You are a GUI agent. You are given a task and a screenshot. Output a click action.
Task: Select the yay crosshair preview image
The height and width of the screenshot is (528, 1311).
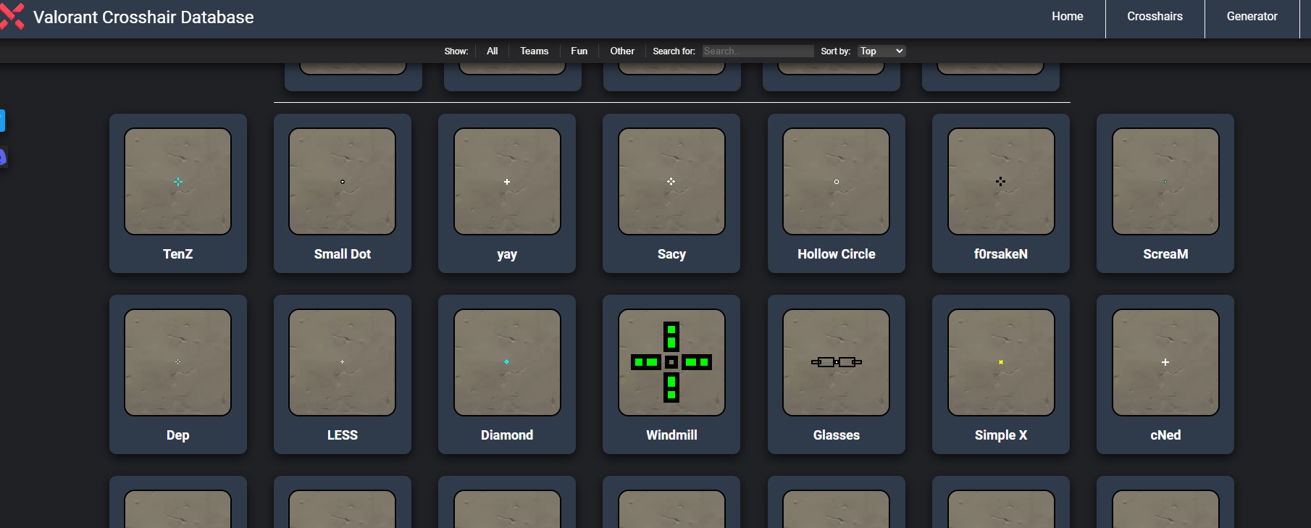(507, 182)
